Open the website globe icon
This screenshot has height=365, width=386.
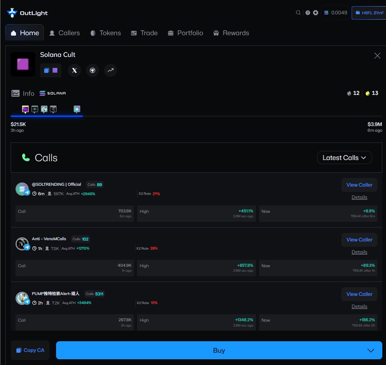93,70
